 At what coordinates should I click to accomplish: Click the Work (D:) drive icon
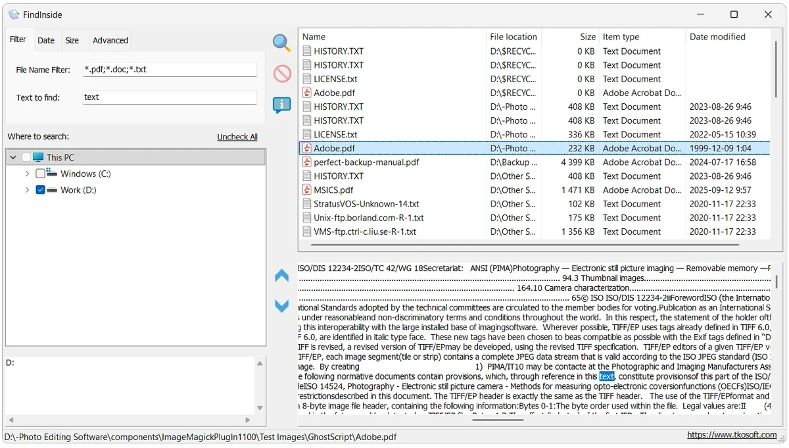pos(52,190)
